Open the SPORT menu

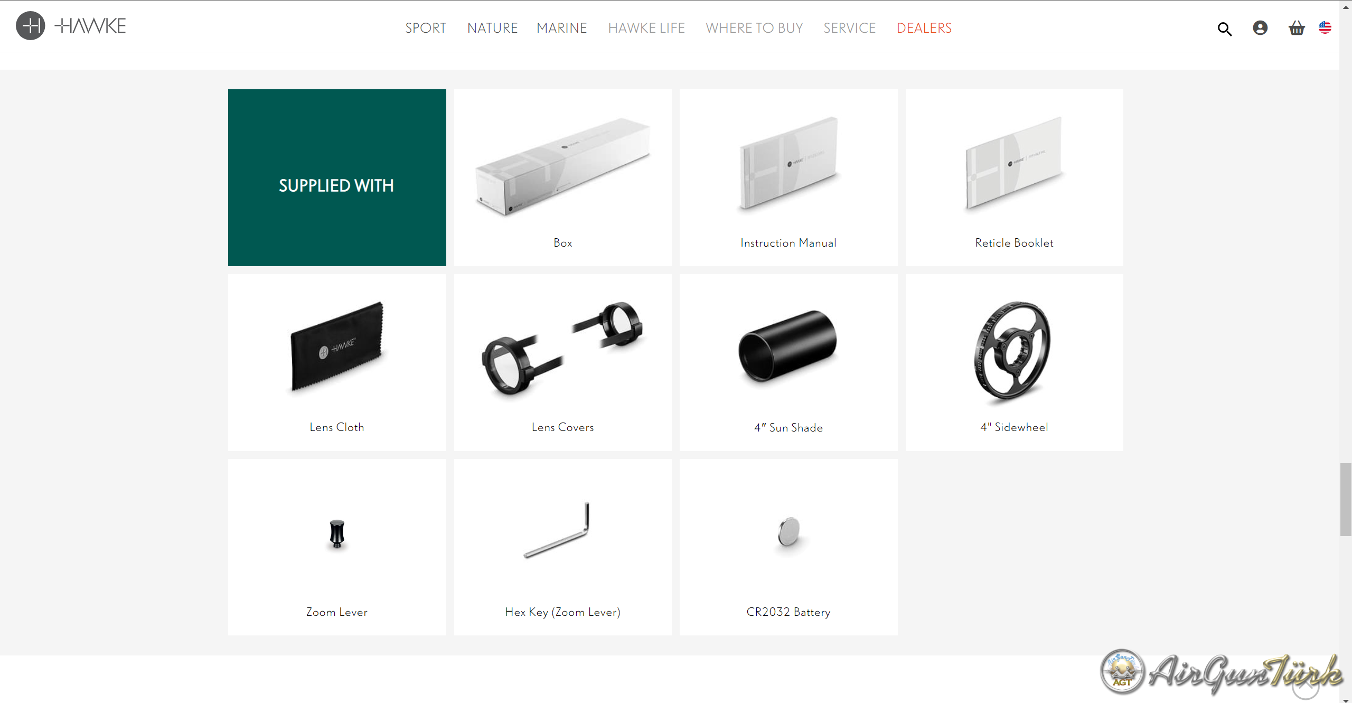pos(426,28)
